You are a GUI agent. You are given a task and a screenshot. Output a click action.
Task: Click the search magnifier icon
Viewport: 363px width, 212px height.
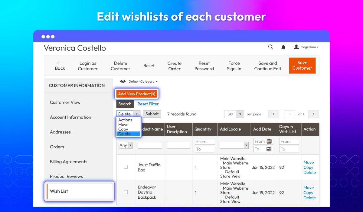271,47
